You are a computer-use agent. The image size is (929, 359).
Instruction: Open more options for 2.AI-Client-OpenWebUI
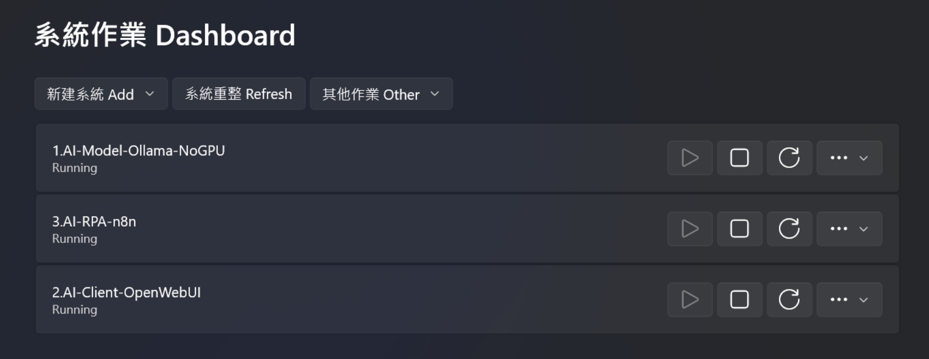(x=849, y=300)
